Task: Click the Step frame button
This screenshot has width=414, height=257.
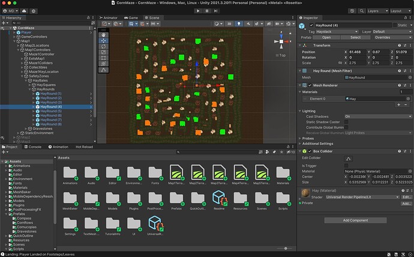Action: click(x=216, y=11)
